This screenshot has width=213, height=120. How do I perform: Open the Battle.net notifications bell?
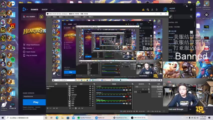point(157,10)
